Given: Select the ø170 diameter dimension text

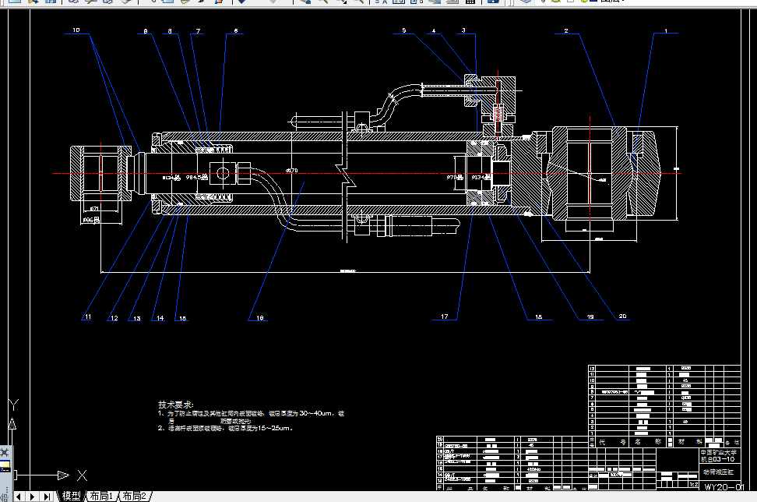Looking at the screenshot, I should pos(291,171).
